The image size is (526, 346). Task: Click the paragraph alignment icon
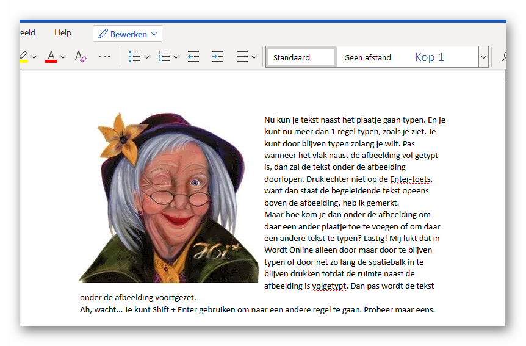pyautogui.click(x=242, y=57)
